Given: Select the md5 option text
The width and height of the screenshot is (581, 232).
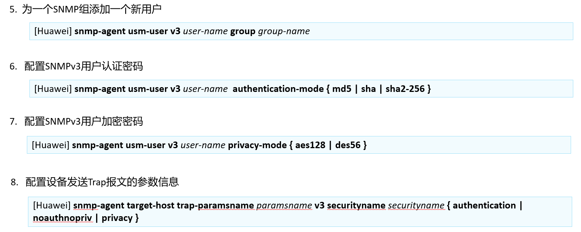Looking at the screenshot, I should pyautogui.click(x=342, y=89).
